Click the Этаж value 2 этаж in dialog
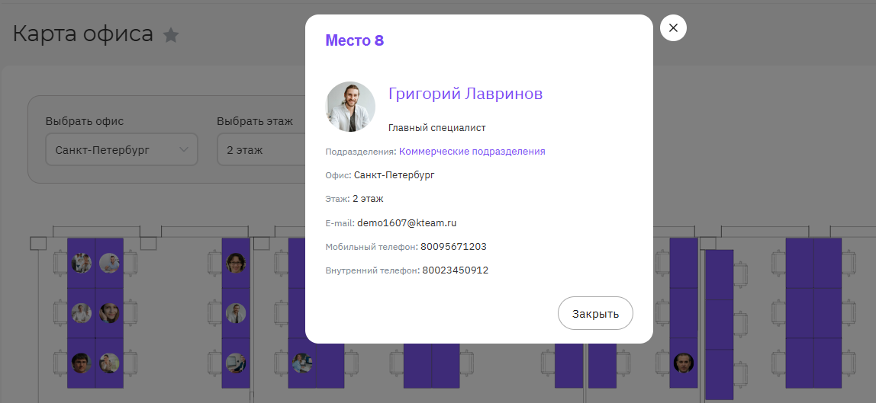The width and height of the screenshot is (876, 403). pos(368,198)
